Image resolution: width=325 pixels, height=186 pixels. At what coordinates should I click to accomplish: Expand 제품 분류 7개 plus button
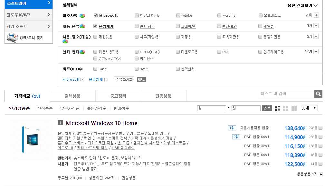[316, 26]
